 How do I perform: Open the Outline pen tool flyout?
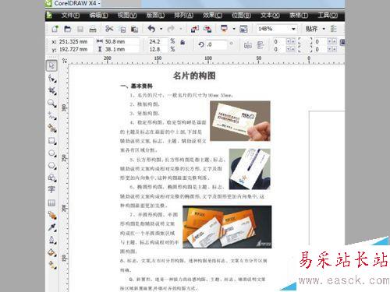[x=52, y=240]
